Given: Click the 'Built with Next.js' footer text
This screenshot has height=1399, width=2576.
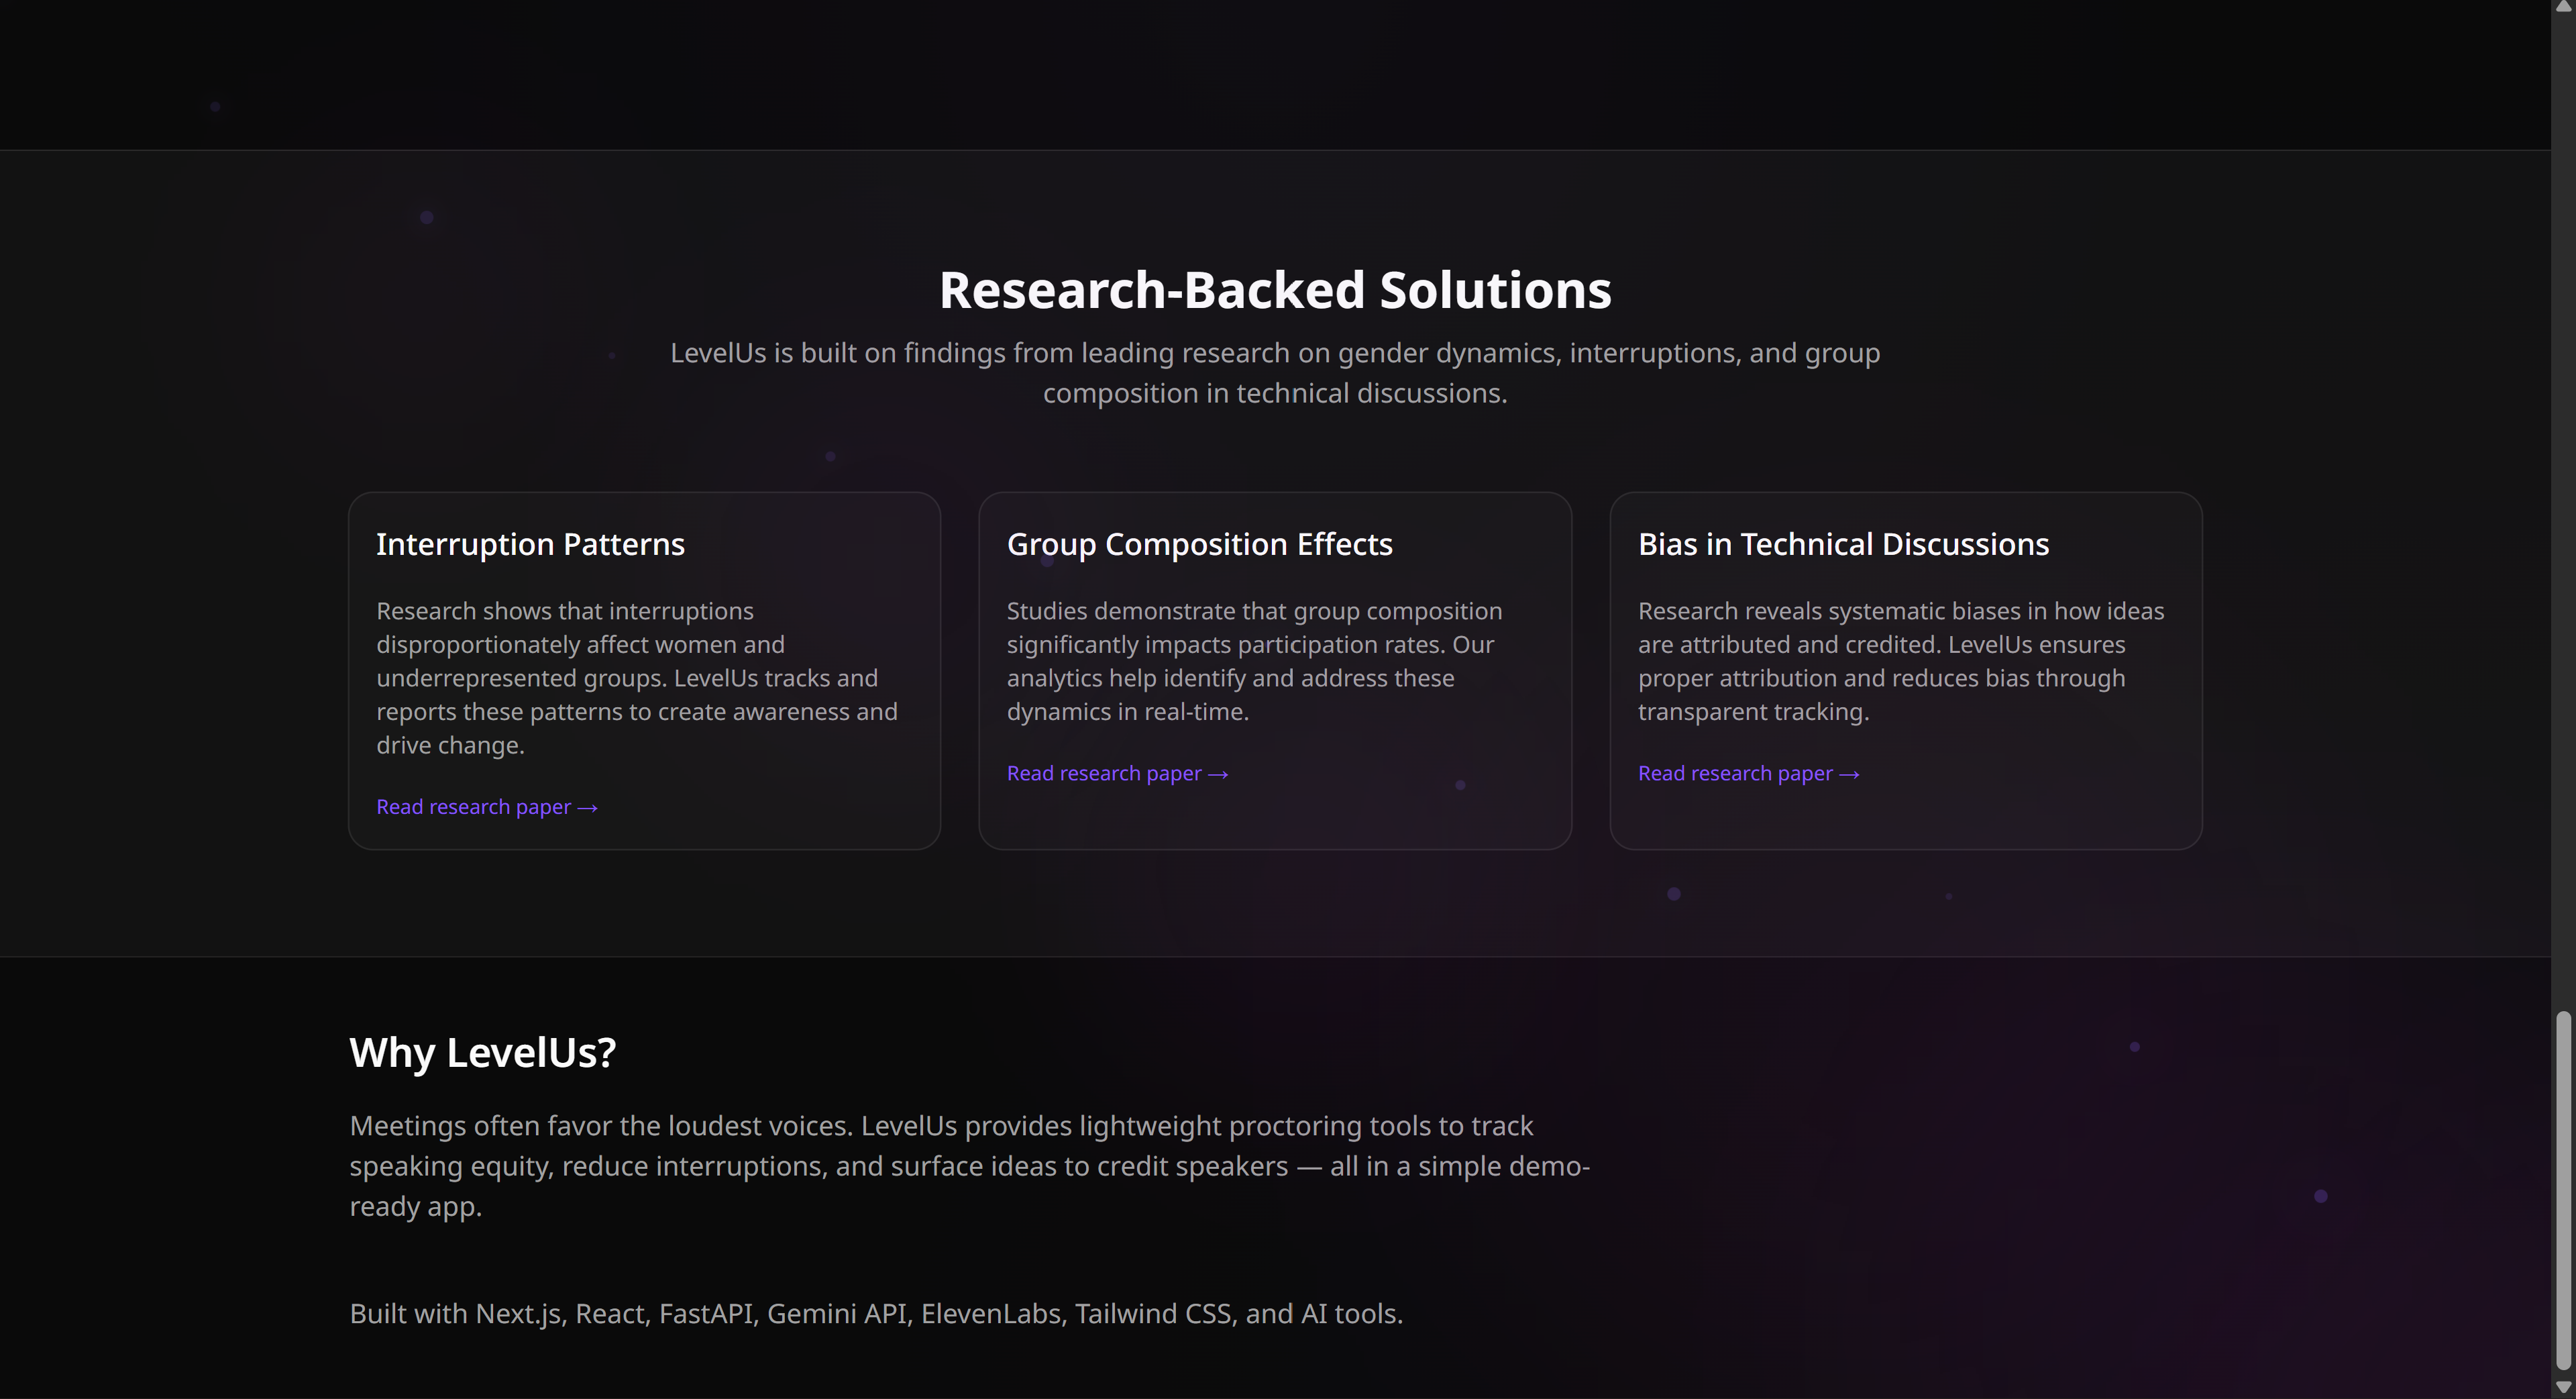Looking at the screenshot, I should (x=876, y=1313).
